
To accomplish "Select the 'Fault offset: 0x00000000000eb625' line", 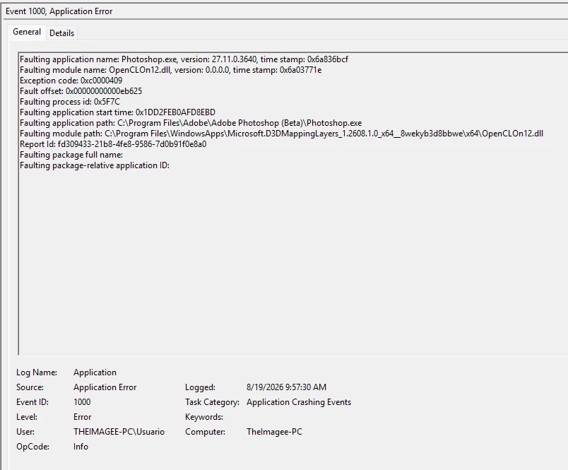I will pos(81,91).
